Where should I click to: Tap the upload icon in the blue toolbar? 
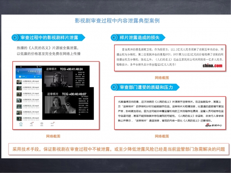click(35, 77)
